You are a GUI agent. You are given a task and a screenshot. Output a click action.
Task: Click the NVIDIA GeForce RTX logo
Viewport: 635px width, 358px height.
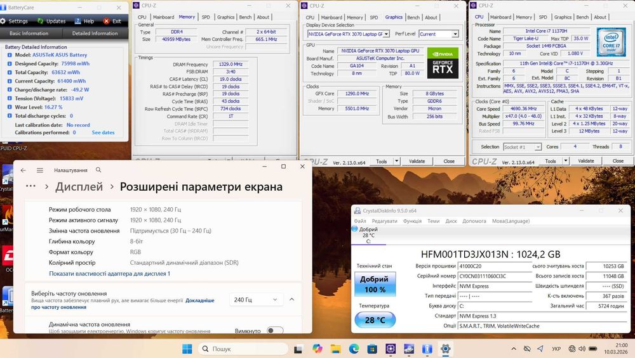[x=443, y=63]
